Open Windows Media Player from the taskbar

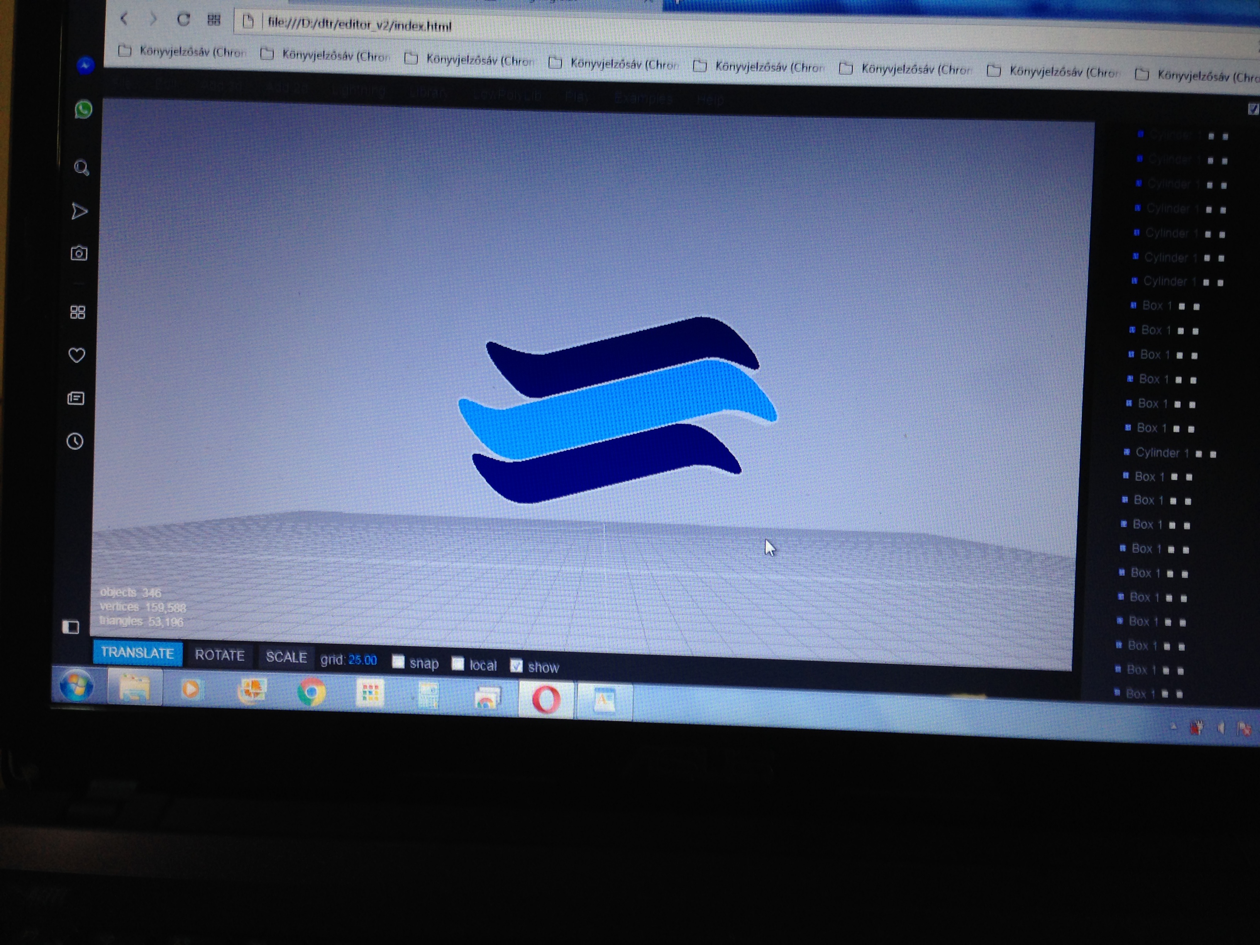191,690
